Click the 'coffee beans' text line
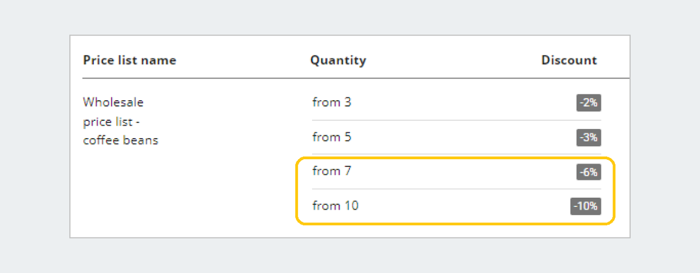The image size is (700, 273). (x=121, y=141)
